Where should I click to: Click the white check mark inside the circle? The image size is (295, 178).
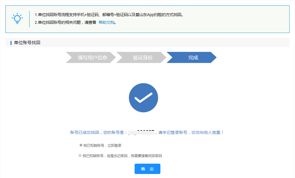pos(143,97)
